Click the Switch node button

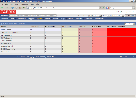130,16
